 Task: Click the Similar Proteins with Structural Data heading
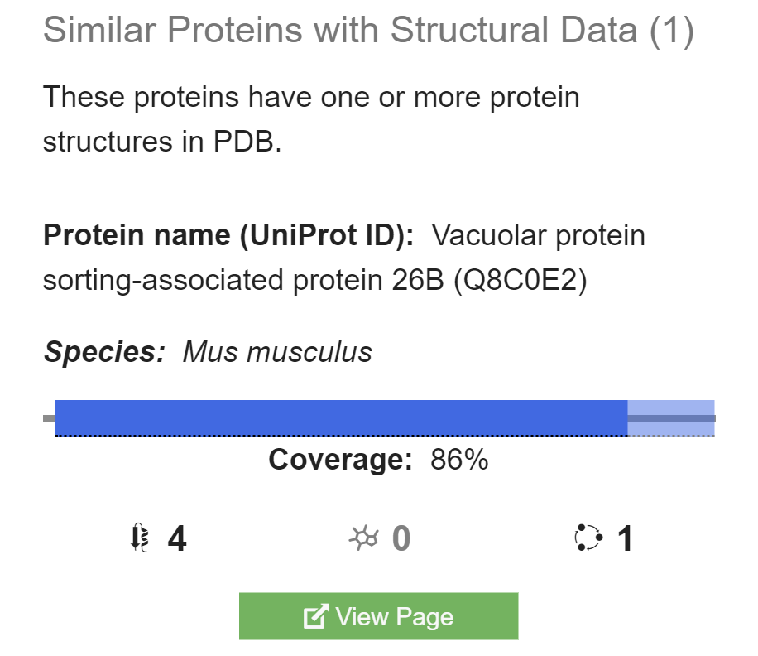point(368,31)
